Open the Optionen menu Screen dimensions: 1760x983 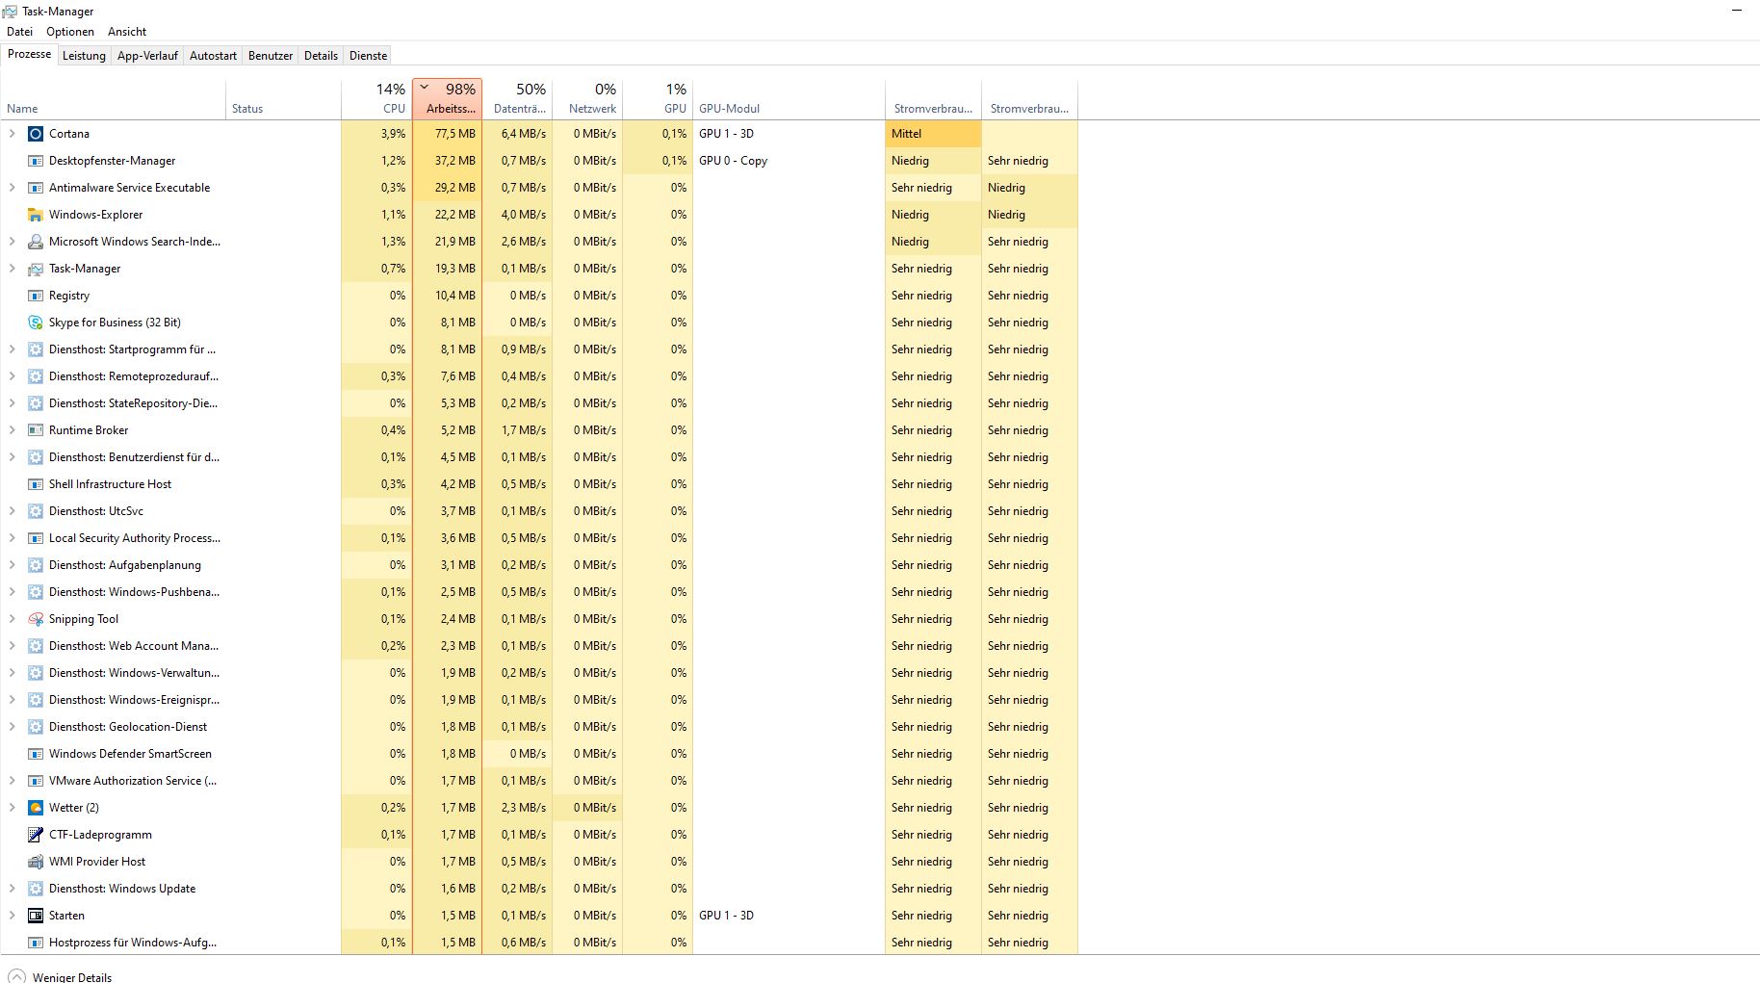click(x=70, y=32)
